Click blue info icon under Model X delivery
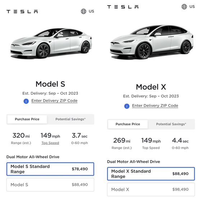 pyautogui.click(x=127, y=106)
